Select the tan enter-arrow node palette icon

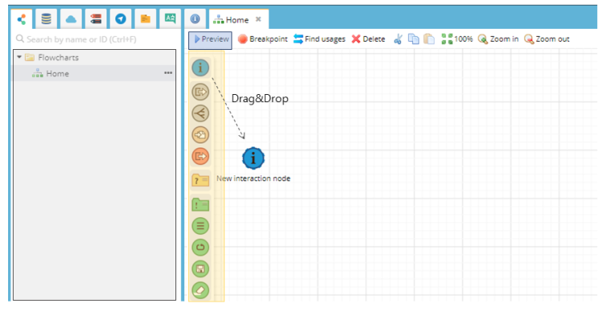(200, 134)
